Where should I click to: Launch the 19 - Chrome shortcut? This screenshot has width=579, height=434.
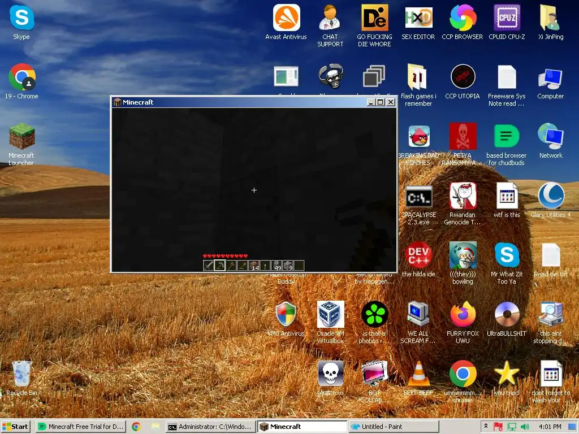(x=21, y=81)
